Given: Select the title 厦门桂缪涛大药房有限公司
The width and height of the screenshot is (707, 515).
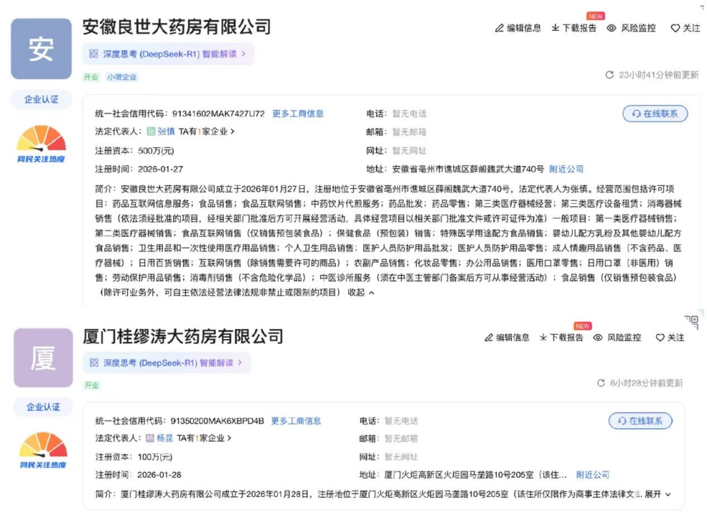Looking at the screenshot, I should click(x=183, y=337).
